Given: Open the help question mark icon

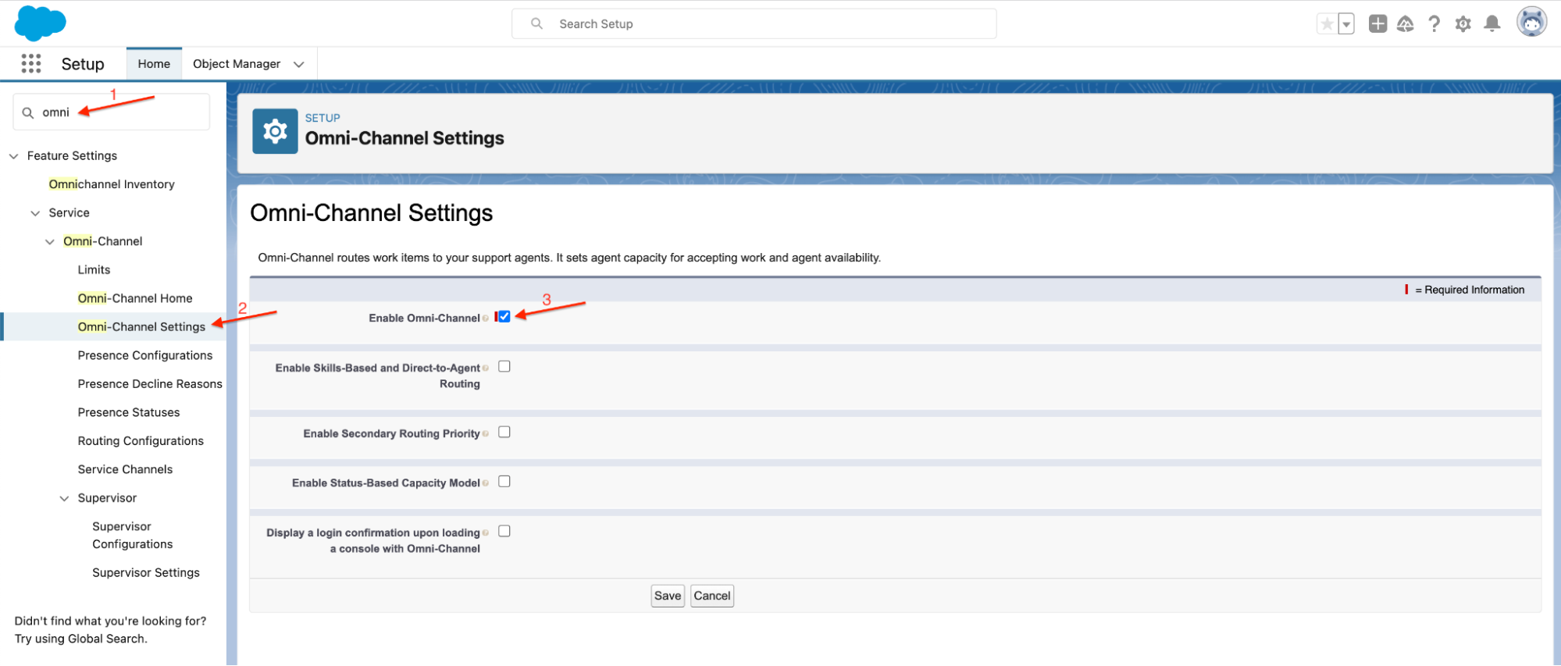Looking at the screenshot, I should pos(1434,24).
